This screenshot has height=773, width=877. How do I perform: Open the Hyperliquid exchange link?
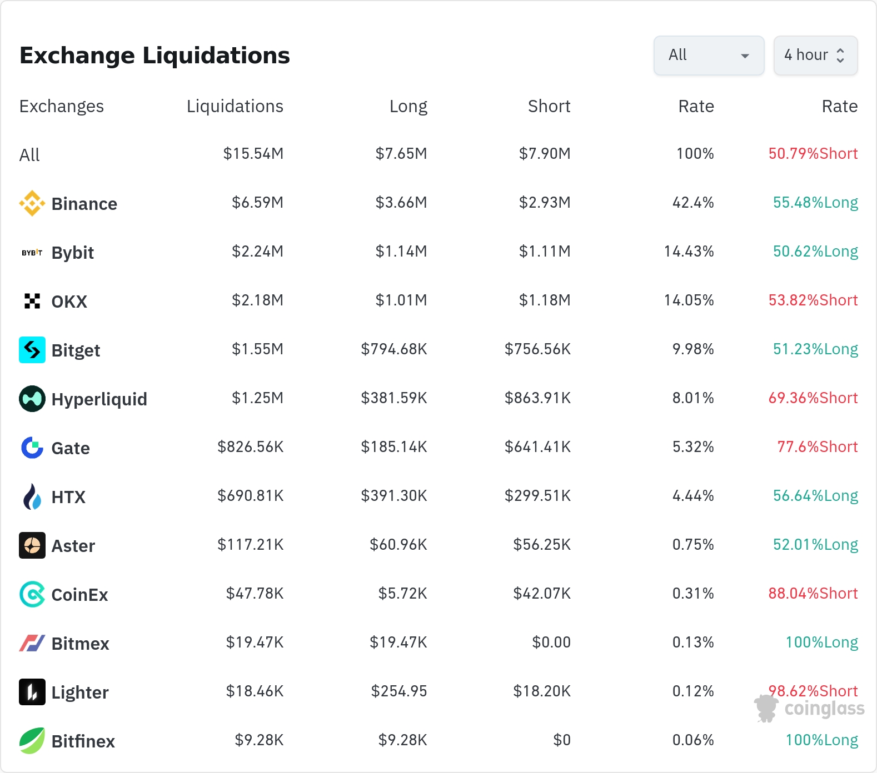[x=99, y=399]
